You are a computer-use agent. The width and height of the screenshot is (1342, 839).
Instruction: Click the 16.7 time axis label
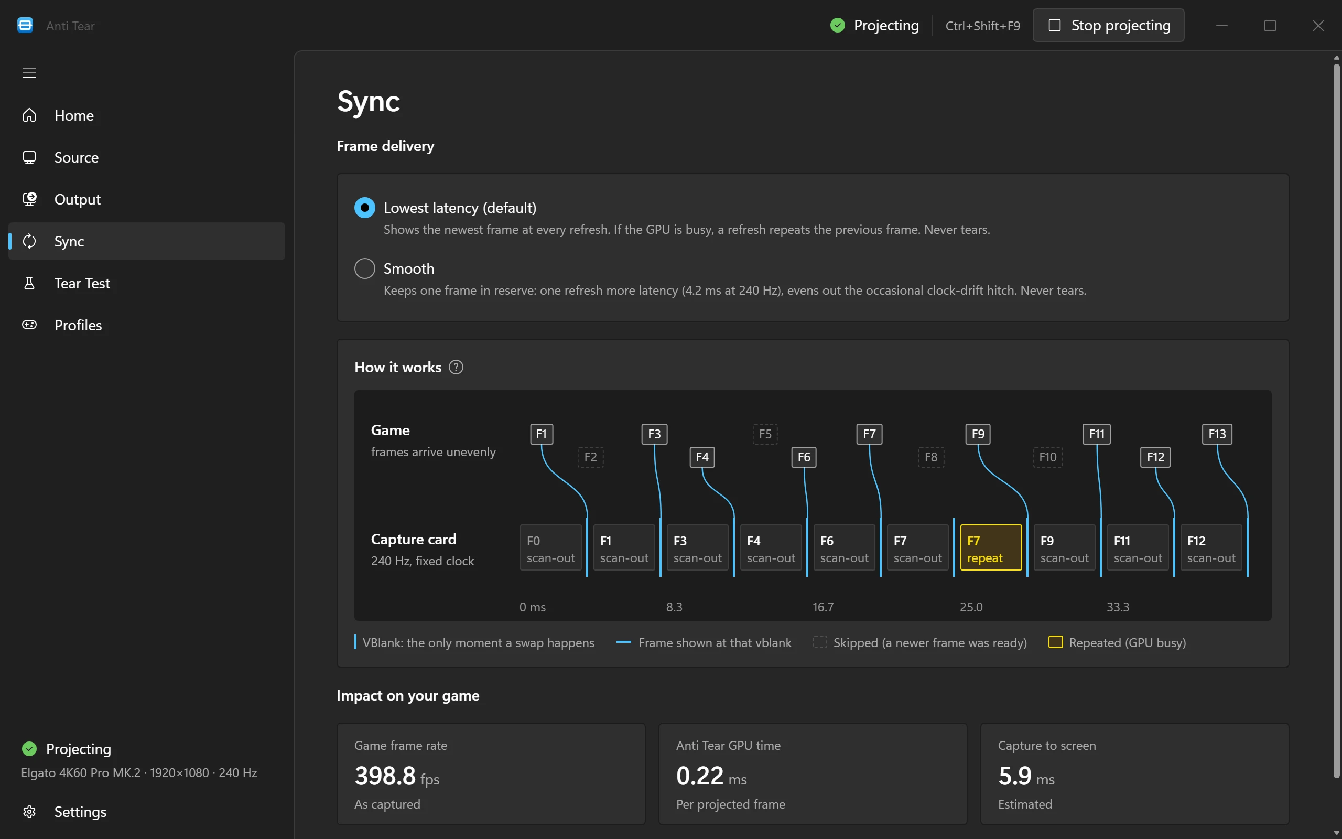823,607
